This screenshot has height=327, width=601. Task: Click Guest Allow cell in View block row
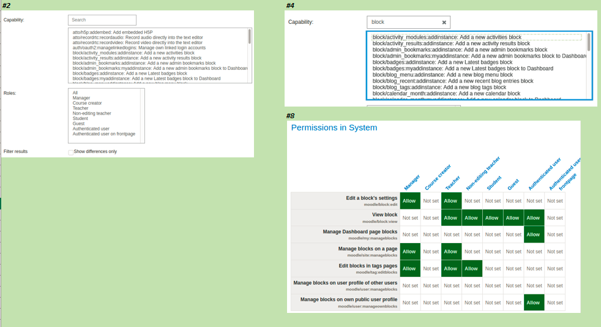click(x=513, y=218)
